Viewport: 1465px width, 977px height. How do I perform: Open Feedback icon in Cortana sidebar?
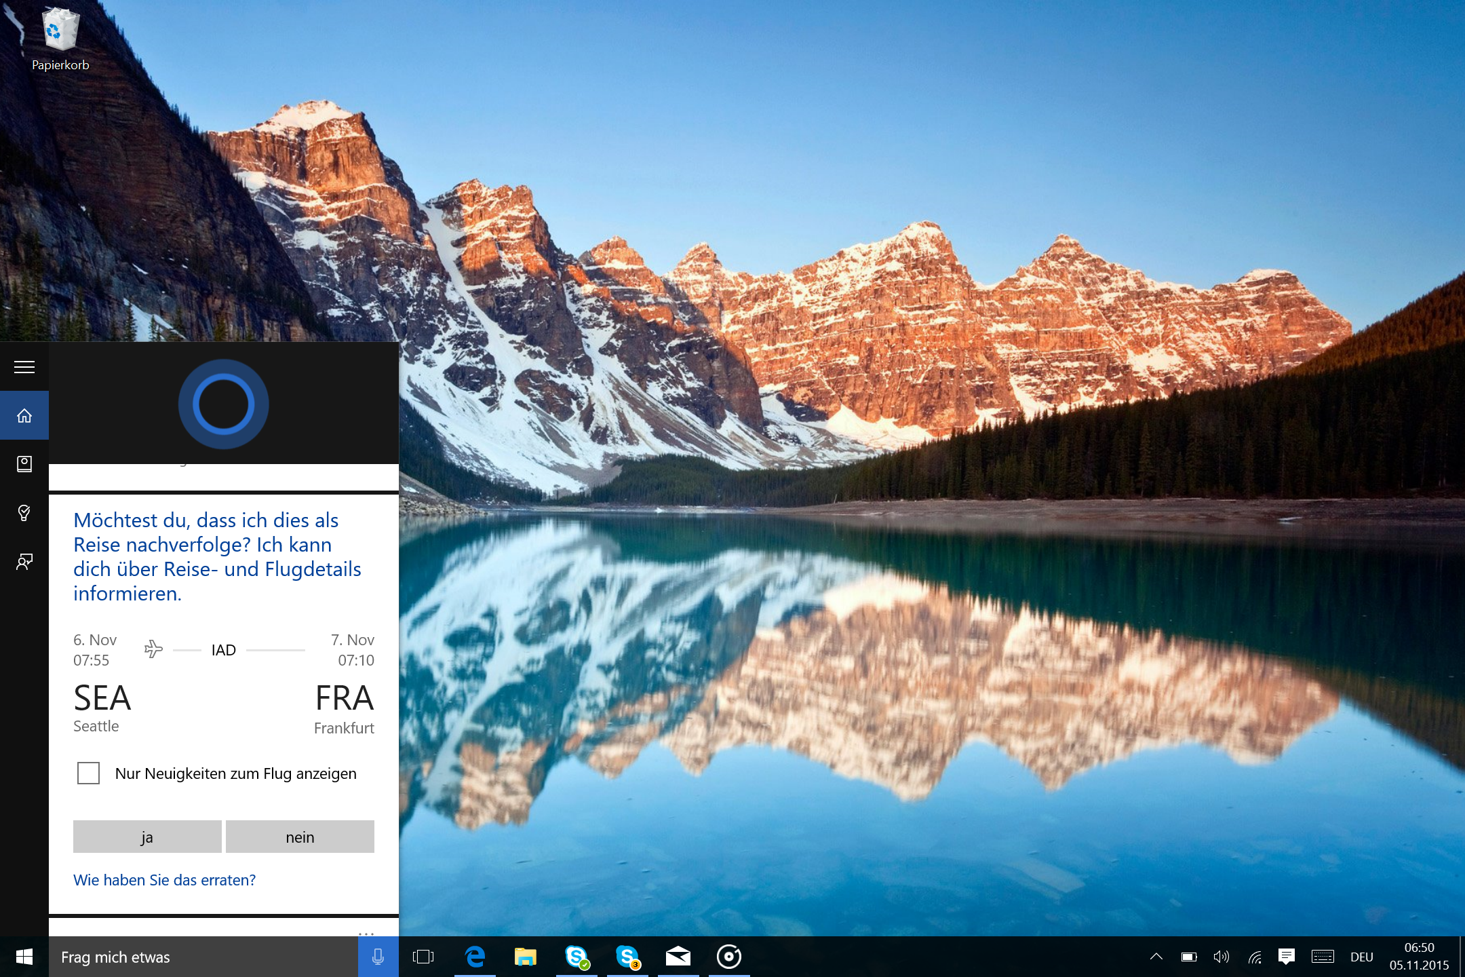pos(24,562)
